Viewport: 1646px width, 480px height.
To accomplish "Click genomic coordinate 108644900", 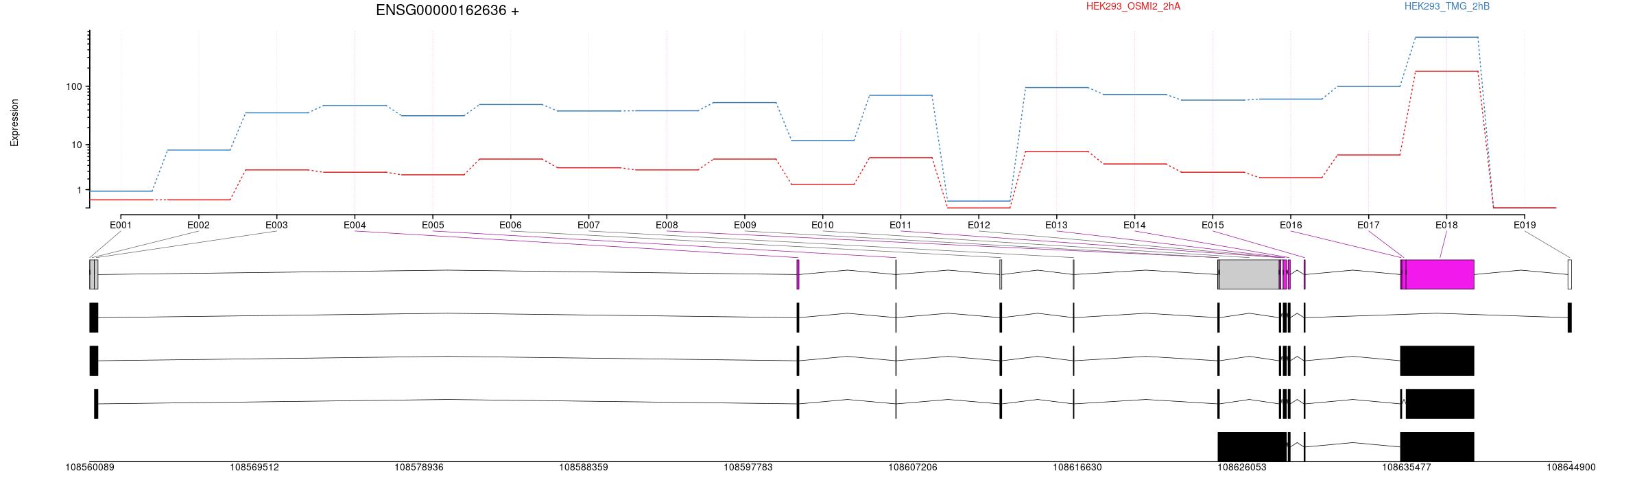I will point(1571,467).
